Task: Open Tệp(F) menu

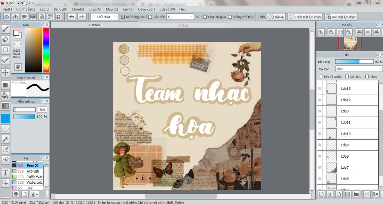Action: click(7, 9)
